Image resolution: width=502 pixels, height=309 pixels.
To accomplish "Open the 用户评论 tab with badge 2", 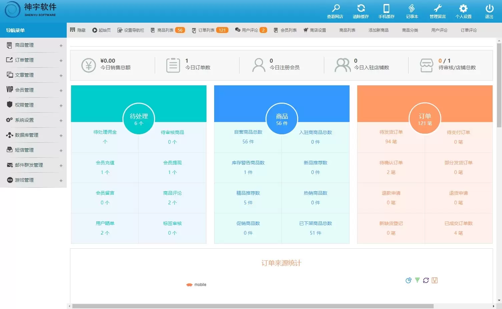I will coord(251,30).
